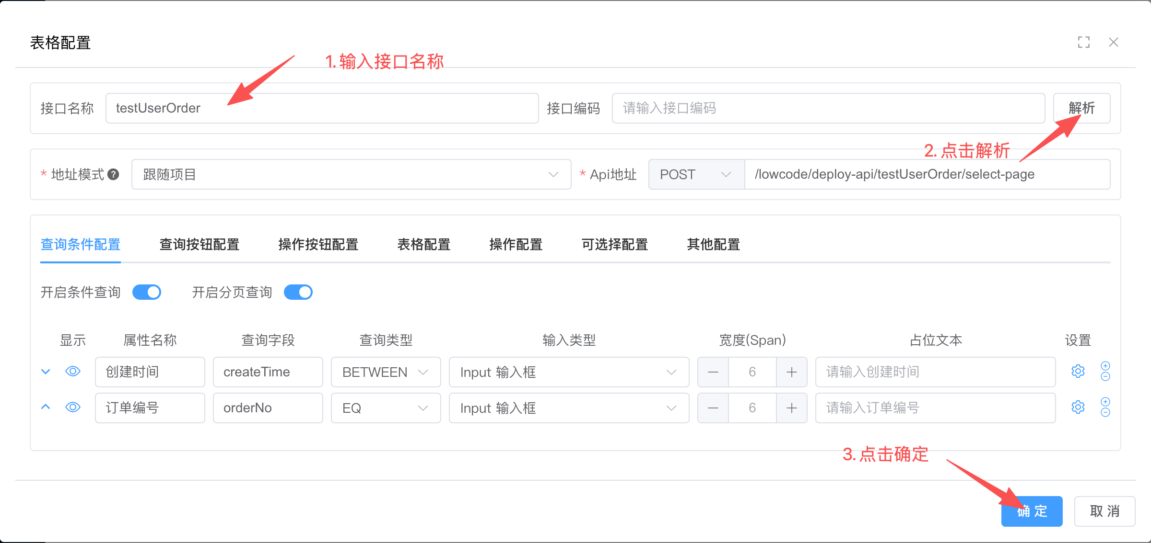Click the 取消 button
This screenshot has width=1151, height=543.
[x=1104, y=511]
